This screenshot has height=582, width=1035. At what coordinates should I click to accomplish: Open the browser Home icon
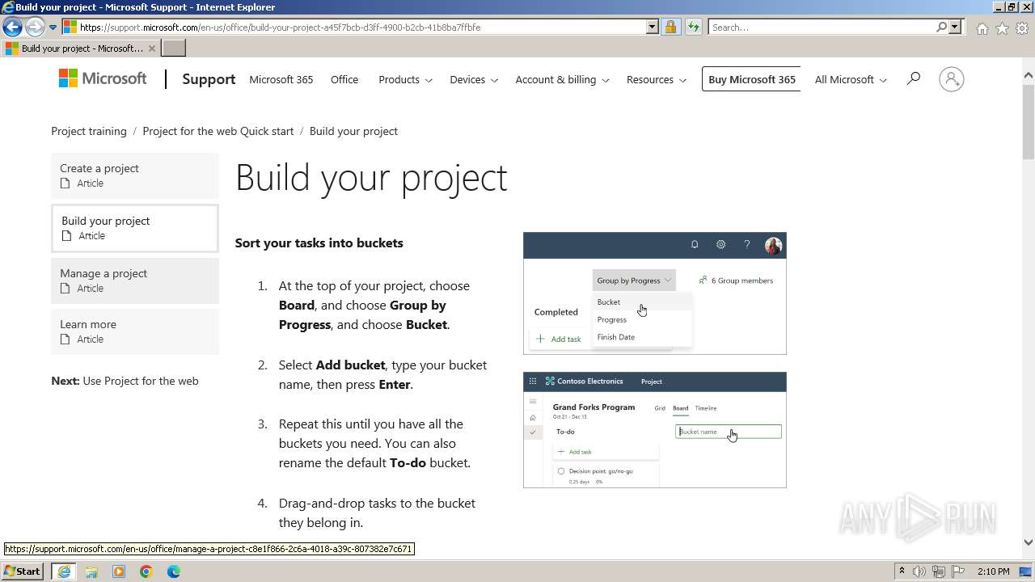click(x=982, y=28)
